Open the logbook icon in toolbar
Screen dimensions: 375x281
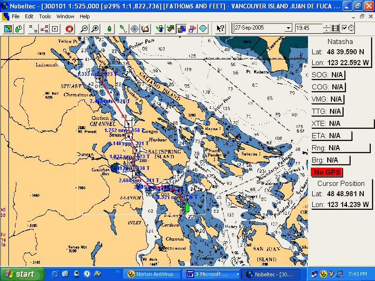tap(145, 29)
